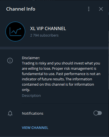Screen dimensions: 109x137
Task: Click the info circle icon beside Disclaimer
Action: (10, 61)
